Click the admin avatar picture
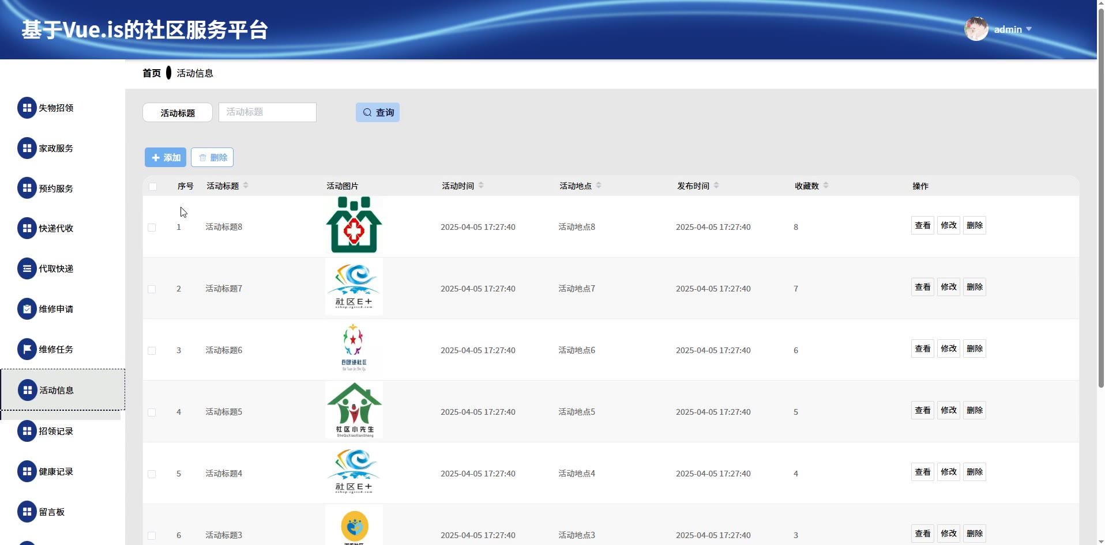 coord(976,29)
